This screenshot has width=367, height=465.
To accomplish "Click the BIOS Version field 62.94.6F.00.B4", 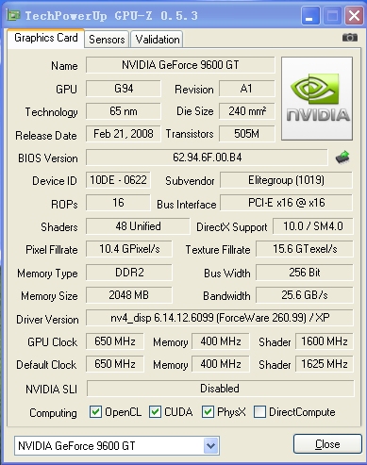I will (x=207, y=158).
